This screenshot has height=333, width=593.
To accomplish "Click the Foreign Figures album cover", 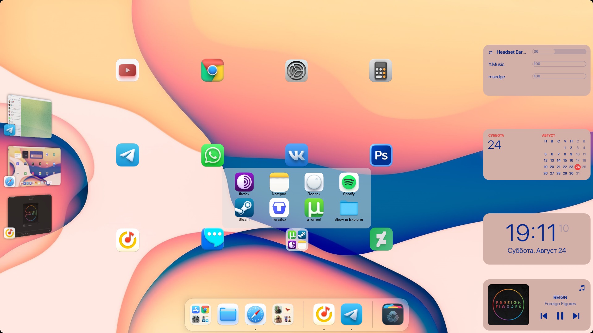I will [508, 305].
